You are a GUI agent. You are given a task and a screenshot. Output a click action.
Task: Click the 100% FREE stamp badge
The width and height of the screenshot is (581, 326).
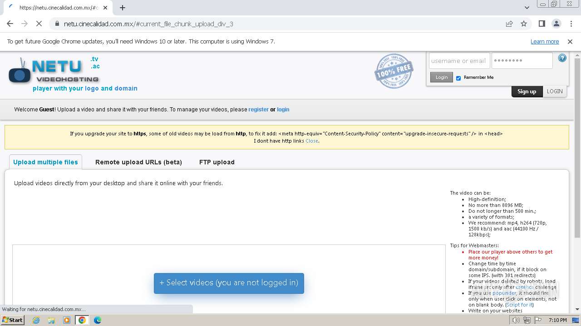[394, 71]
